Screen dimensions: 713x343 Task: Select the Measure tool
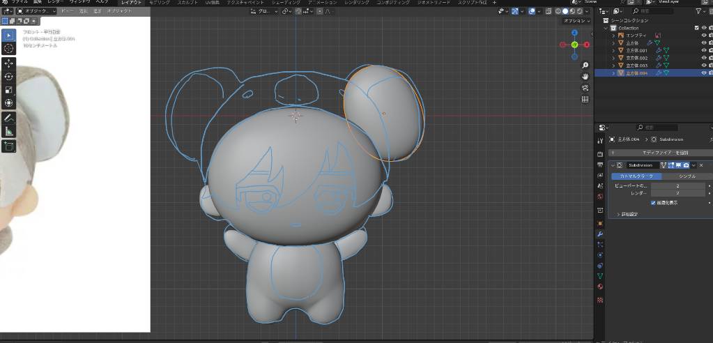[9, 131]
